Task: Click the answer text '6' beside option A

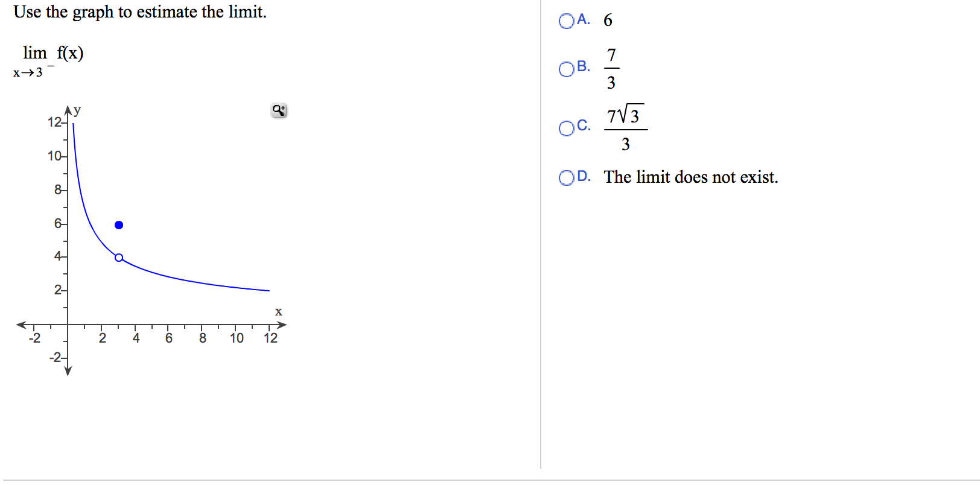Action: click(x=607, y=21)
